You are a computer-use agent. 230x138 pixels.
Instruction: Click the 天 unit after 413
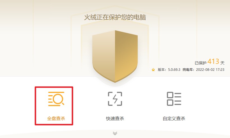pos(222,63)
